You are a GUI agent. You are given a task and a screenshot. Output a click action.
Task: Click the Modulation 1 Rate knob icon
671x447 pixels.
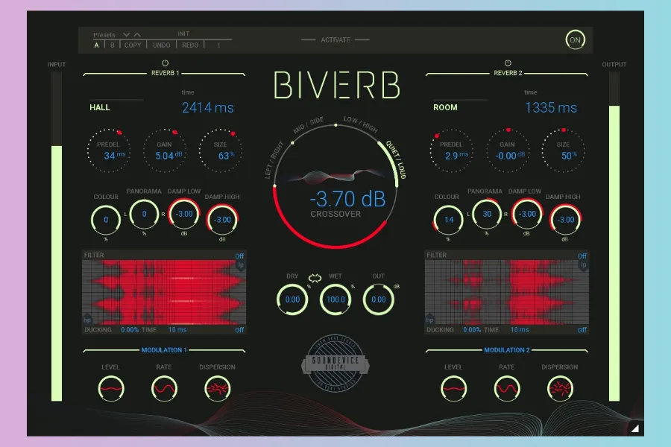[164, 388]
